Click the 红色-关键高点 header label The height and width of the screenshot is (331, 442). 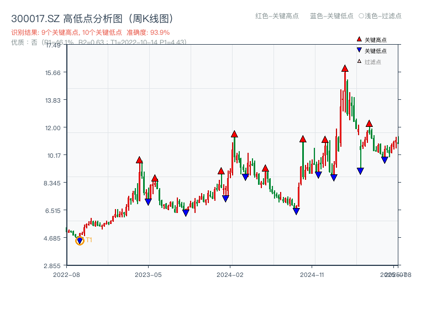(277, 16)
